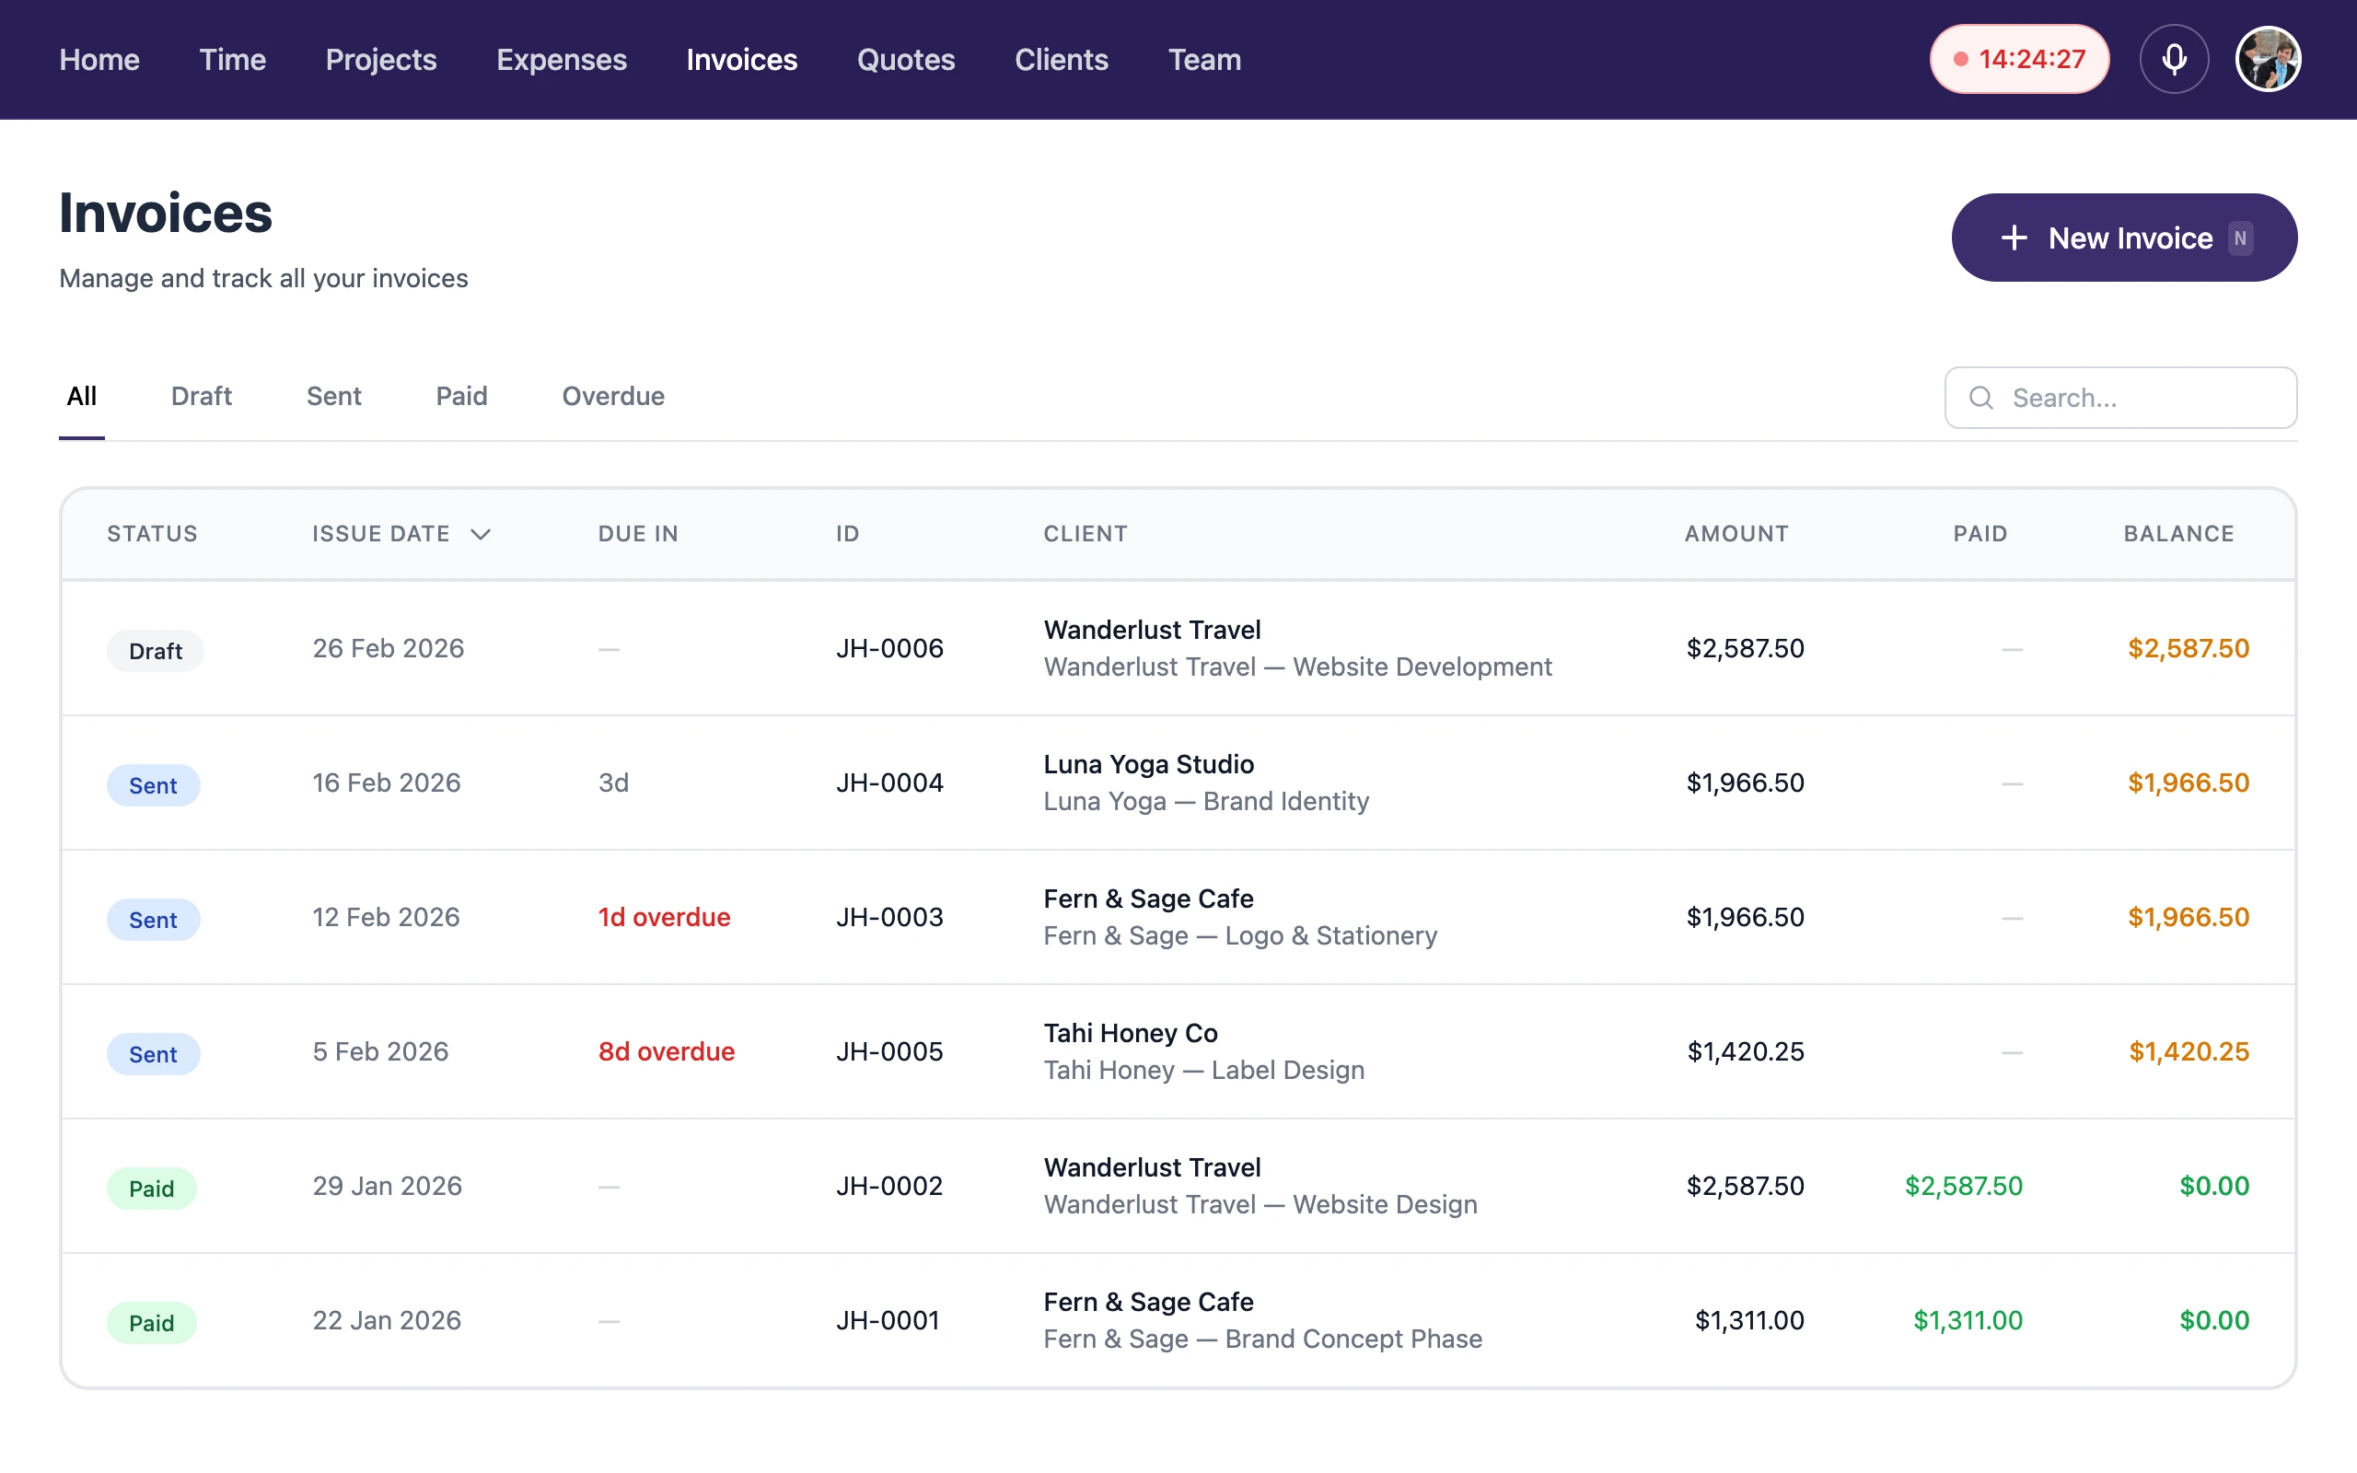2357x1473 pixels.
Task: Click the Sent badge on Tahi Honey Co row
Action: point(153,1053)
